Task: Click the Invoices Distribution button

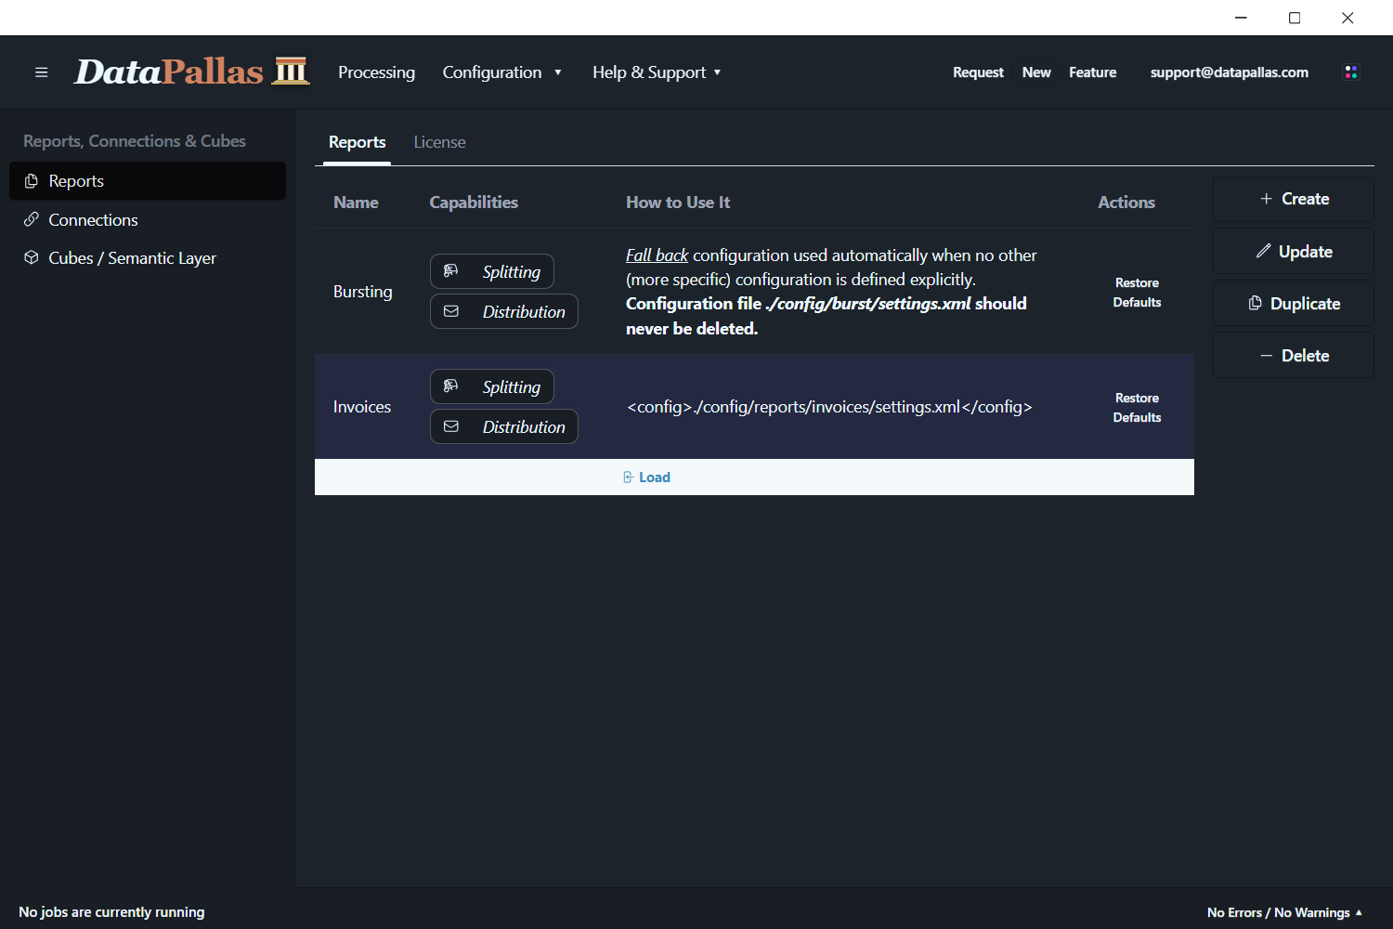Action: pos(504,426)
